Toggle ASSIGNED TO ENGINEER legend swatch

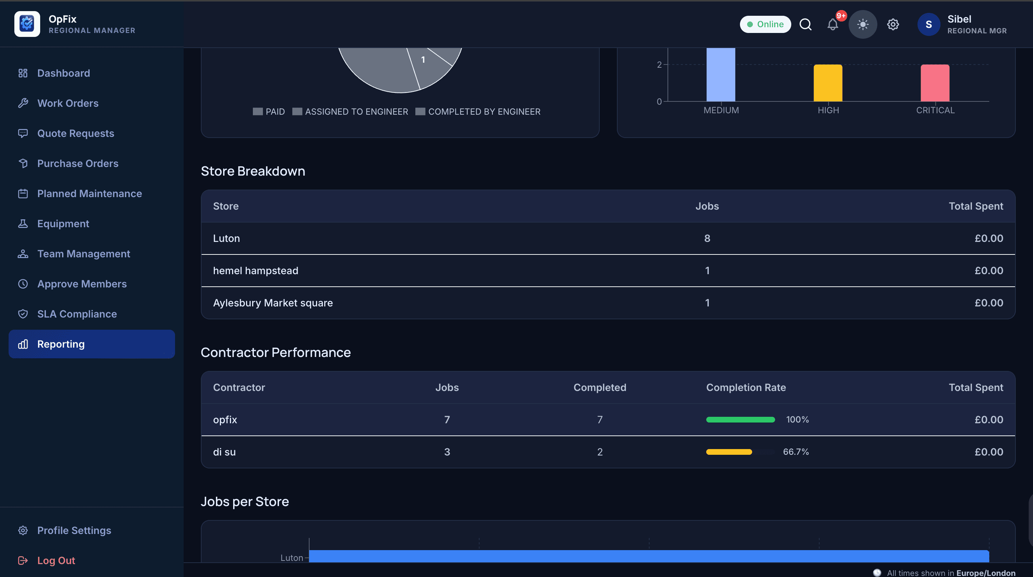pos(297,111)
